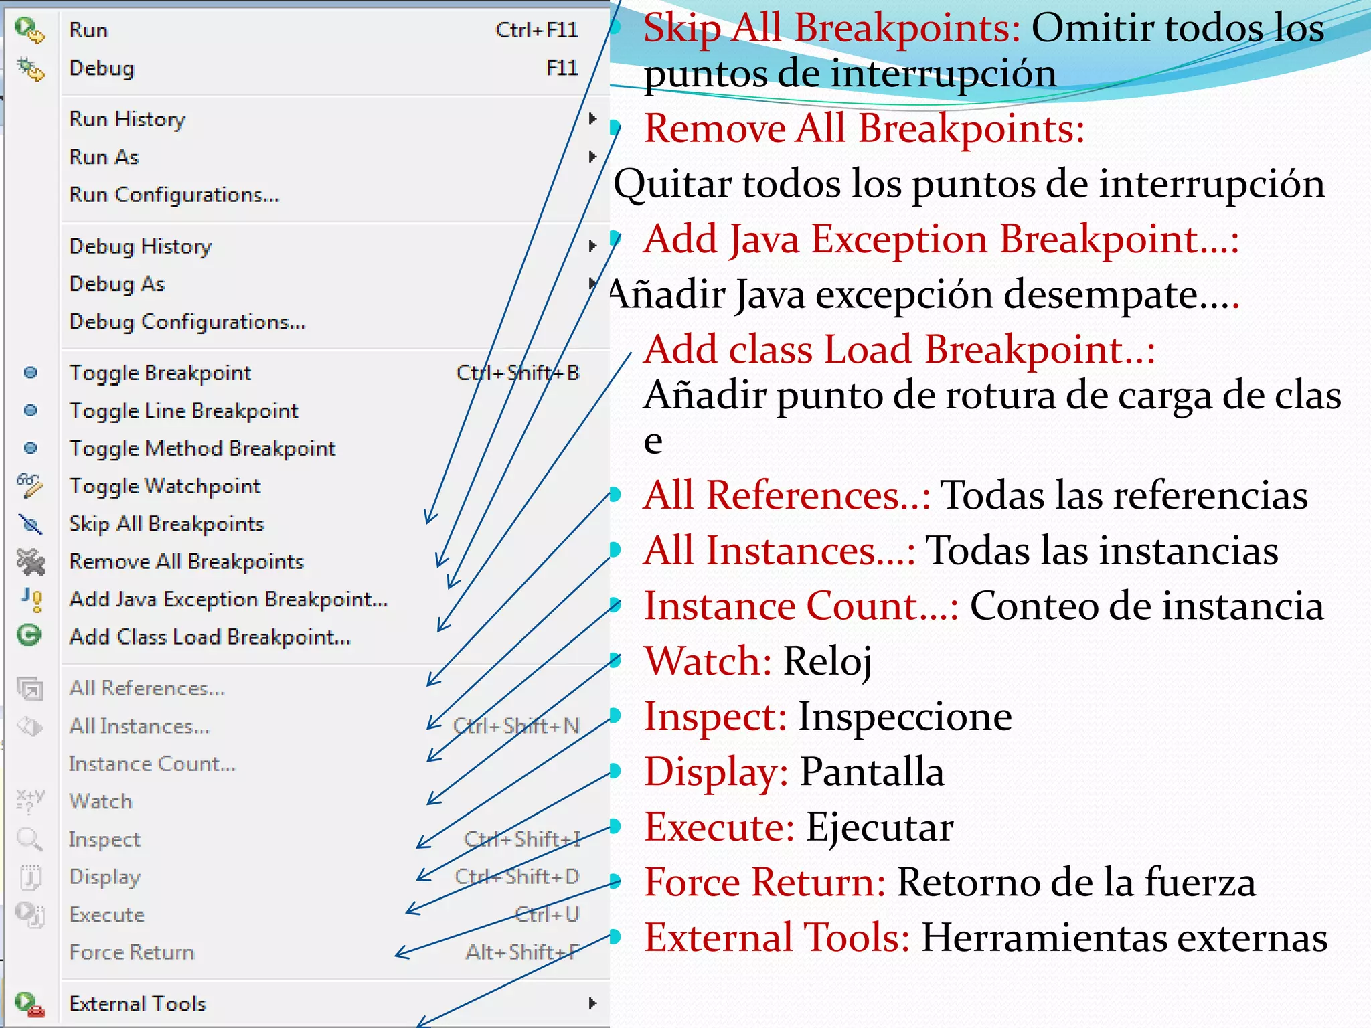
Task: Click the Run icon with green play arrow
Action: (30, 30)
